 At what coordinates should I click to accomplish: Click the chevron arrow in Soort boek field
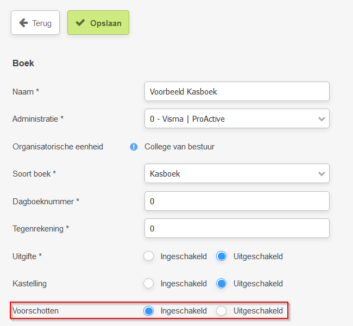point(322,174)
